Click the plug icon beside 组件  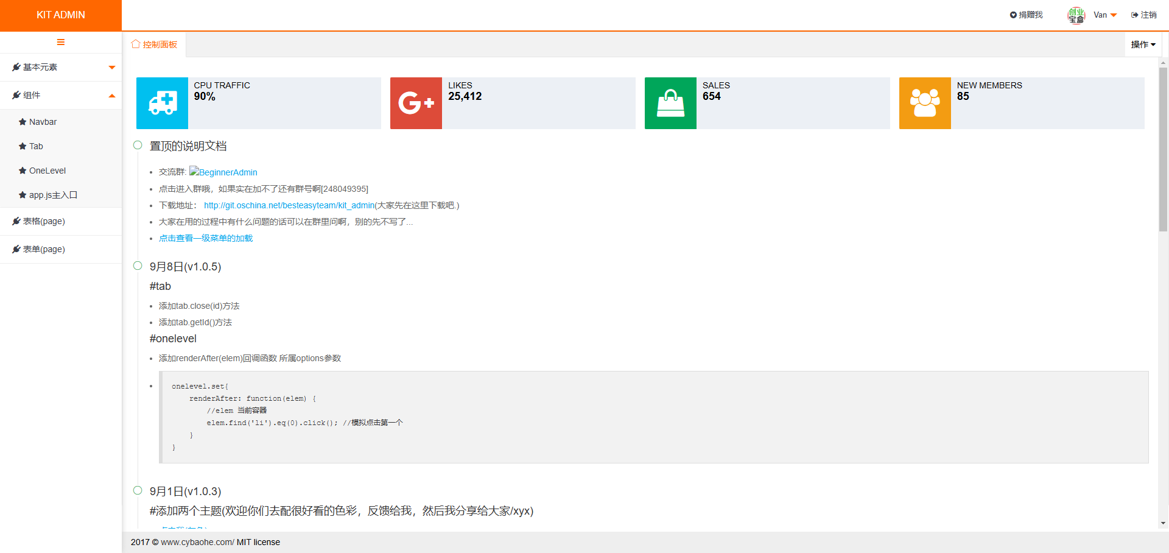[16, 95]
